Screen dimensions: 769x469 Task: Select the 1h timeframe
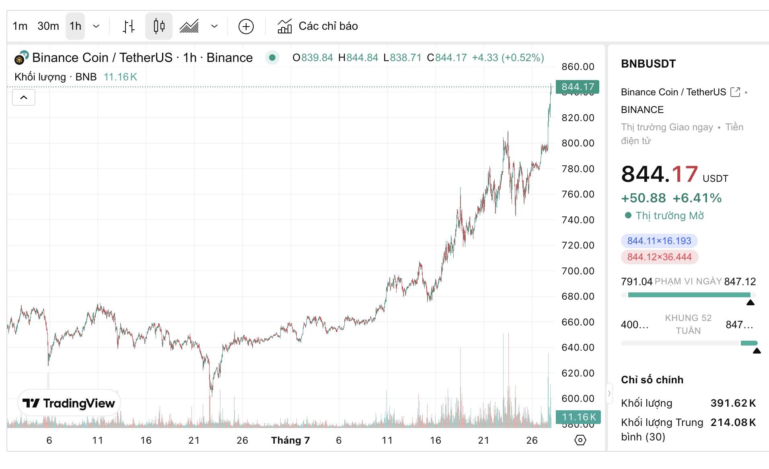coord(75,26)
